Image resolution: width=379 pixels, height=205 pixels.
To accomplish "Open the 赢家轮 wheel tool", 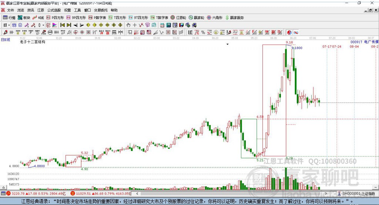I will (x=197, y=18).
